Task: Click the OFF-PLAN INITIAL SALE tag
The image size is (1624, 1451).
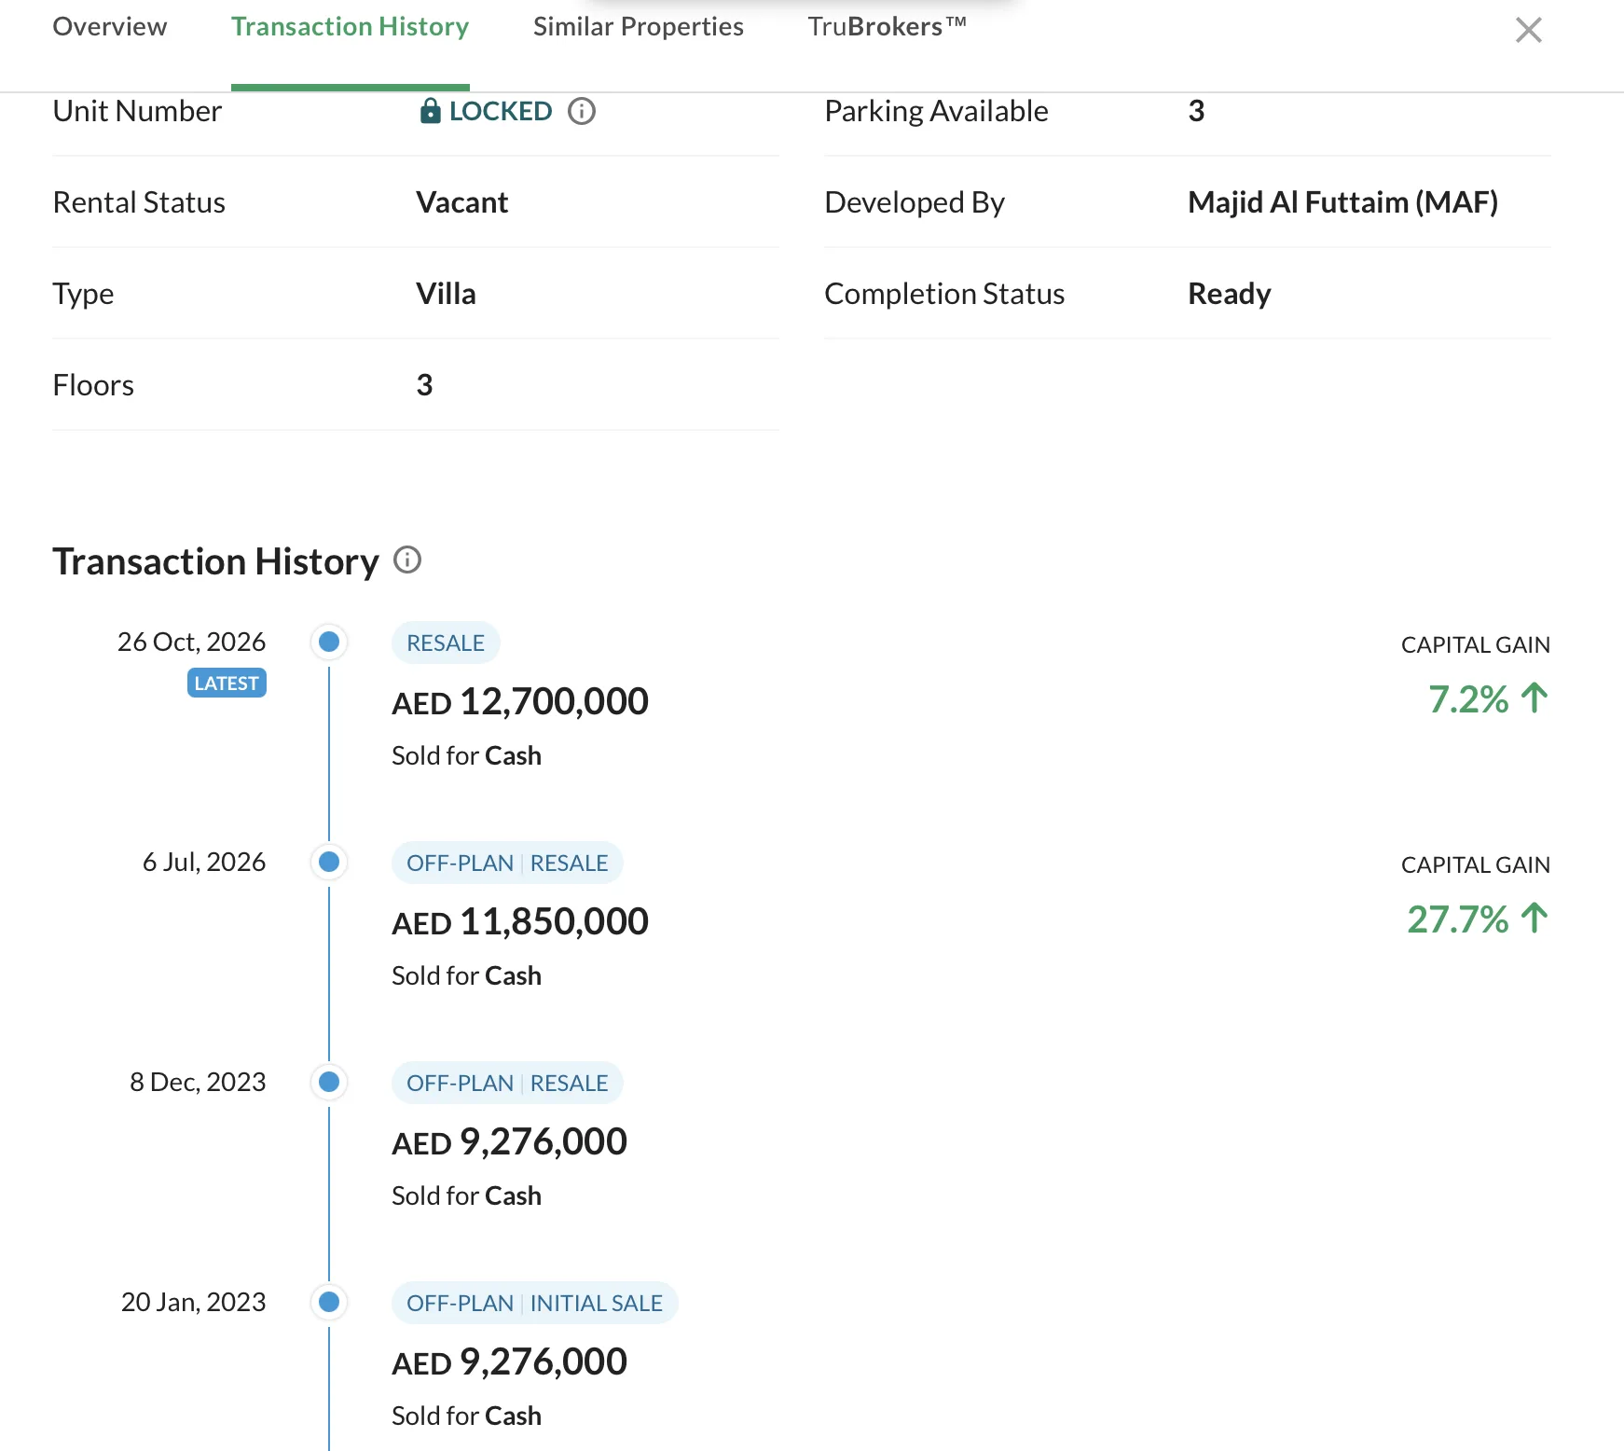Action: [x=535, y=1303]
